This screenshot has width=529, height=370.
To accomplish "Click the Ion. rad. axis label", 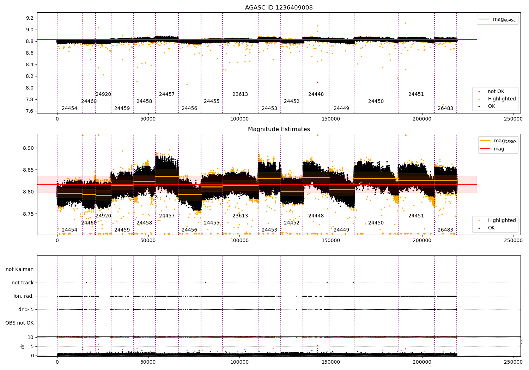I will click(24, 296).
